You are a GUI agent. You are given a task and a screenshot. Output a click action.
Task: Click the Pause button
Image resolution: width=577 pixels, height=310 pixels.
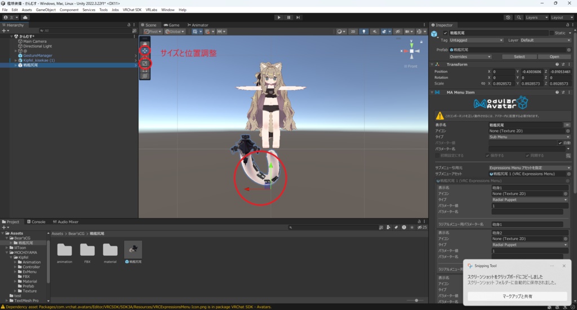288,17
